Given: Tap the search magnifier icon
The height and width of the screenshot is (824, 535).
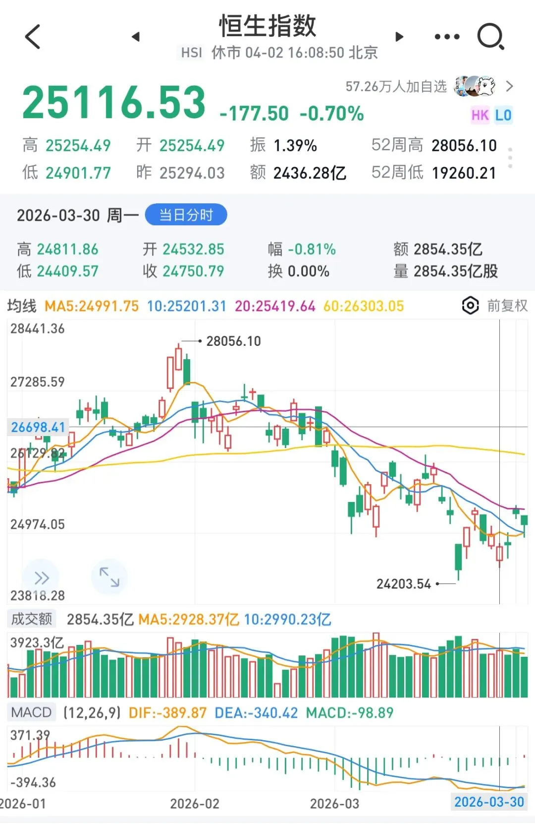Looking at the screenshot, I should 490,37.
